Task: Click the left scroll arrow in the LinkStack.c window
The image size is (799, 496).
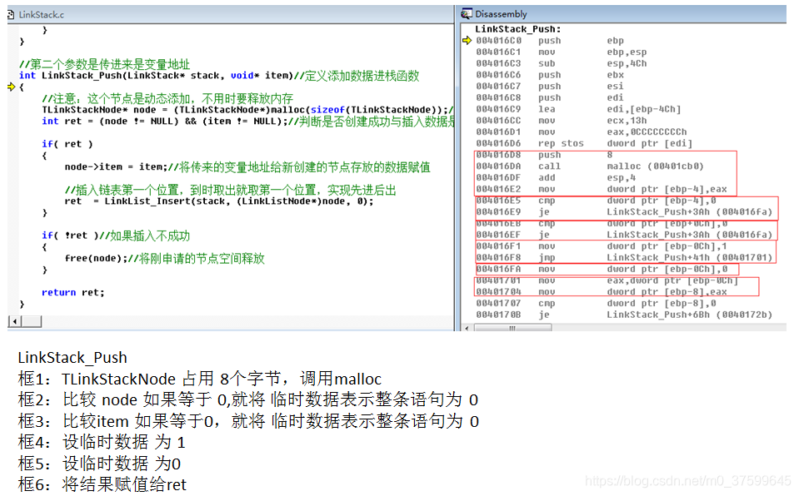Action: [15, 321]
